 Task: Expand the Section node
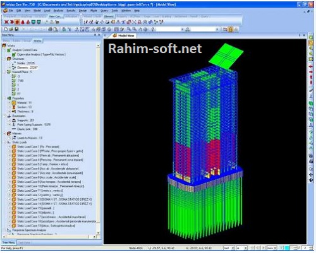point(9,107)
